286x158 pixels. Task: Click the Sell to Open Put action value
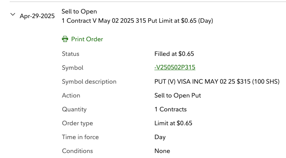178,96
